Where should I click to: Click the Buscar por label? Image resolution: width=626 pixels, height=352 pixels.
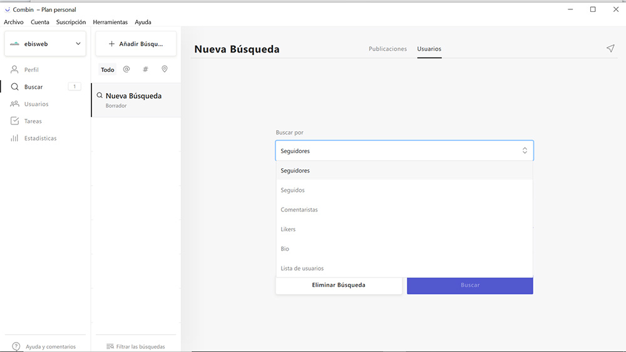[x=289, y=133]
